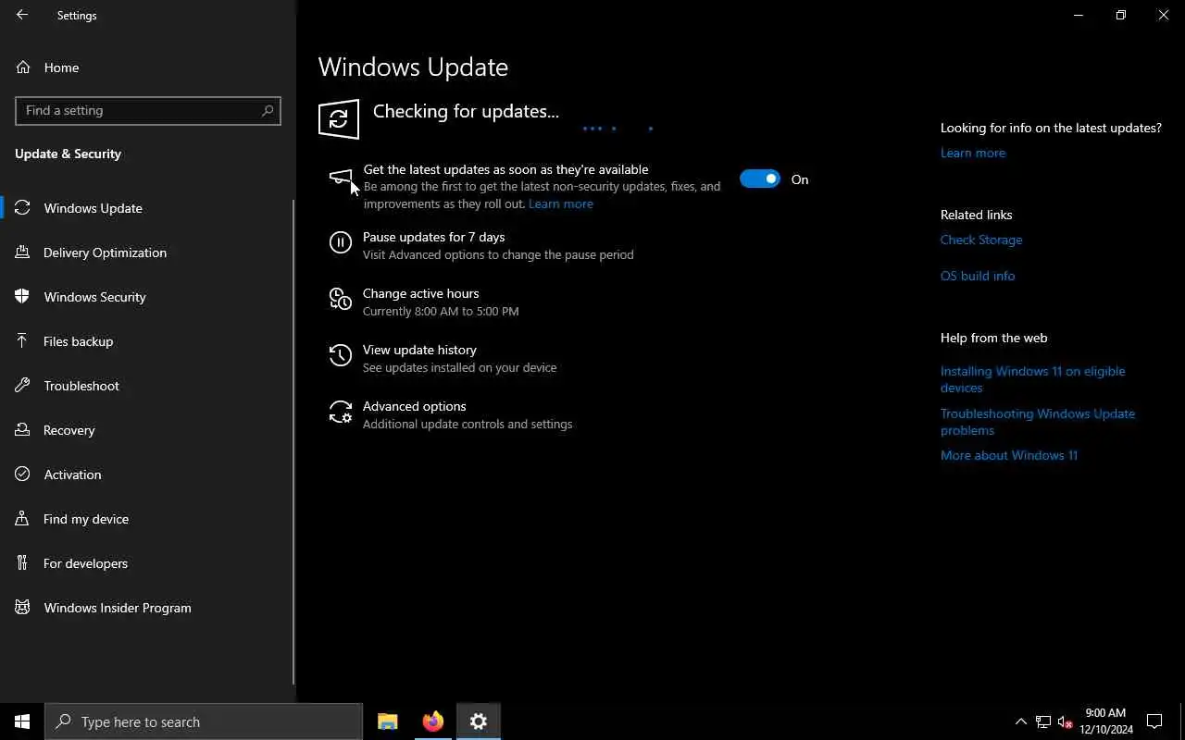Viewport: 1185px width, 740px height.
Task: Click the large update refresh status icon
Action: pyautogui.click(x=339, y=119)
